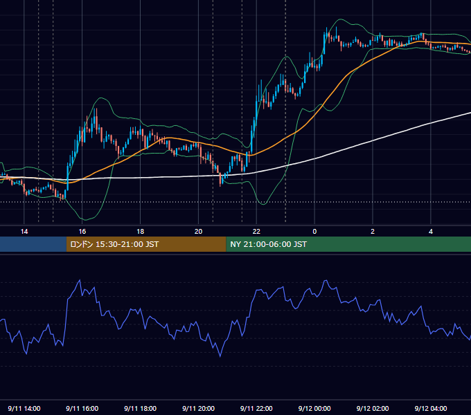Click the '9/11 16:00' date label
The image size is (471, 415).
coord(82,408)
